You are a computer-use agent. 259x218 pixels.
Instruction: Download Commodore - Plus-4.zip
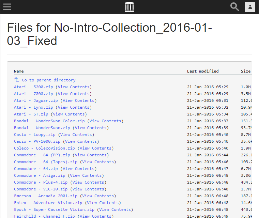[x=41, y=182]
